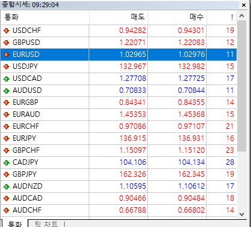Click AUDUSD bid price 0.70833
This screenshot has width=251, height=227.
132,90
